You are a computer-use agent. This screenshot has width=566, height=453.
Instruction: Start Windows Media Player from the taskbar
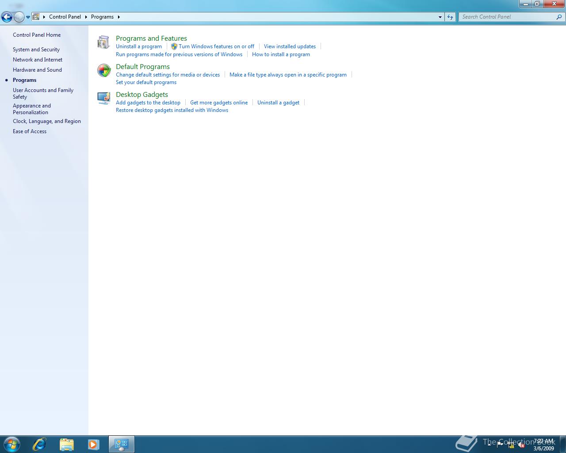click(94, 444)
